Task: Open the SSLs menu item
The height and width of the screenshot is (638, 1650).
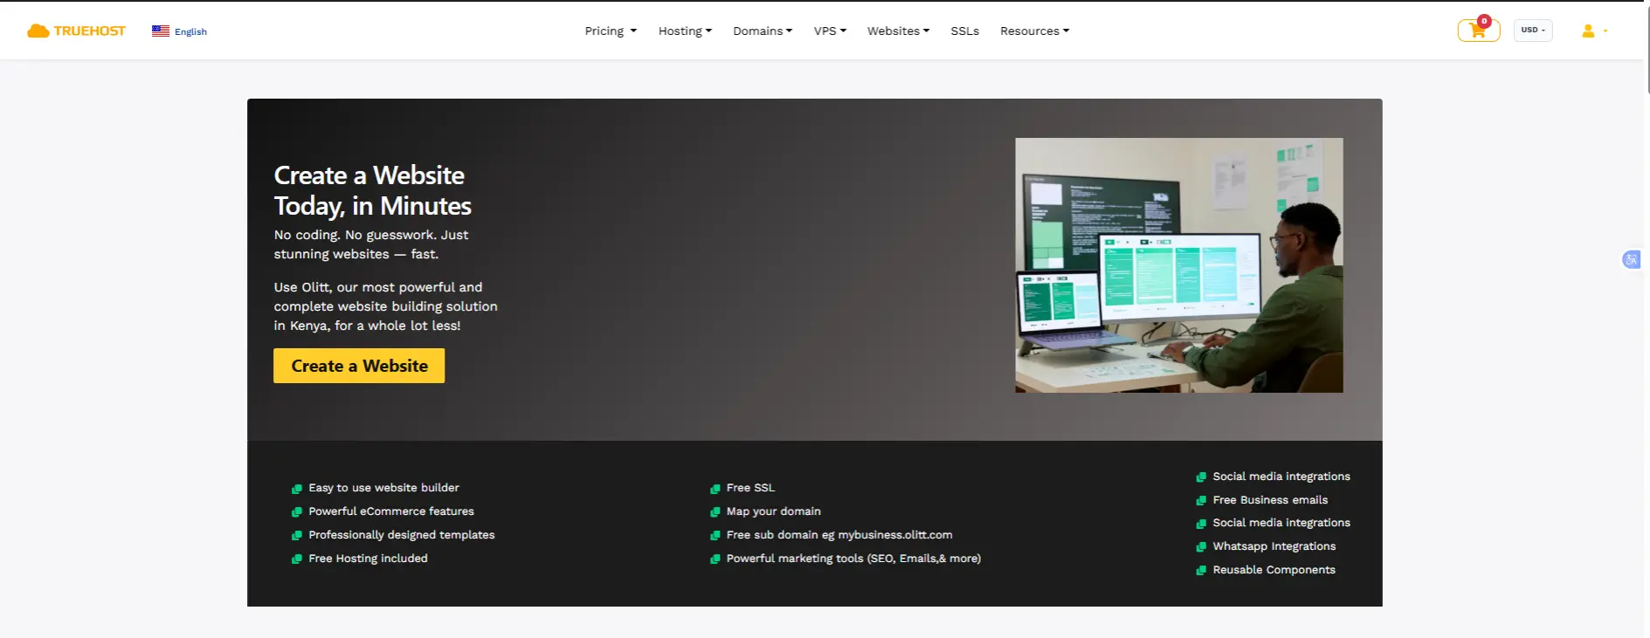Action: pyautogui.click(x=964, y=31)
